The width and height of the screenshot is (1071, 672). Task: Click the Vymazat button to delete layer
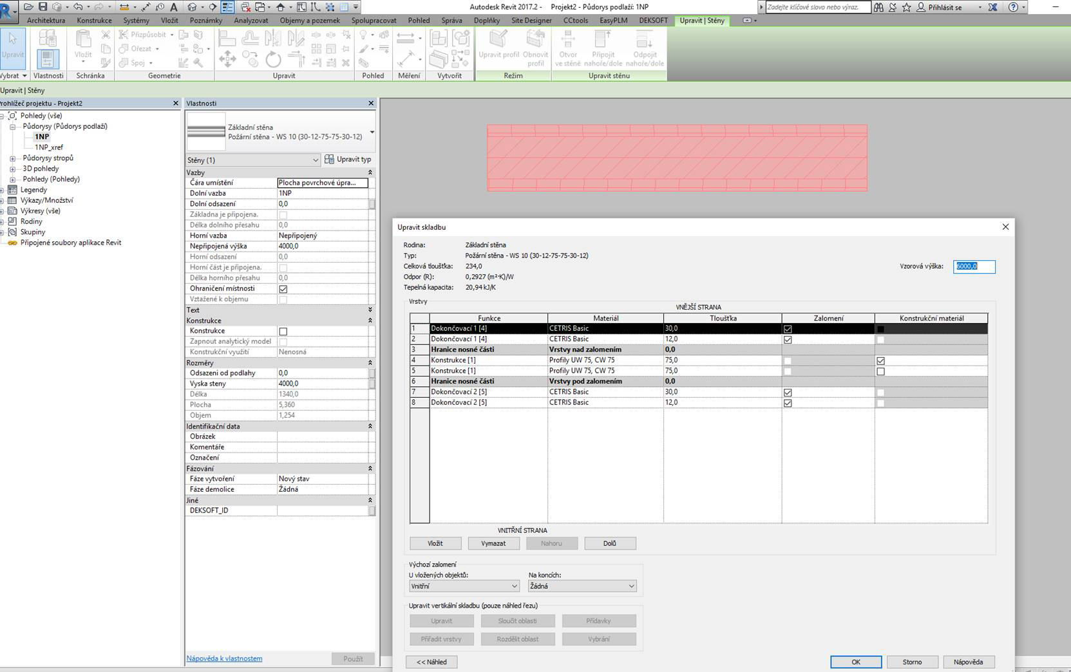[493, 543]
